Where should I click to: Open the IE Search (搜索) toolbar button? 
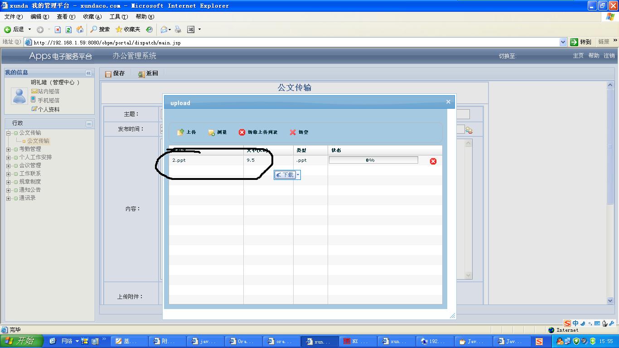point(100,29)
